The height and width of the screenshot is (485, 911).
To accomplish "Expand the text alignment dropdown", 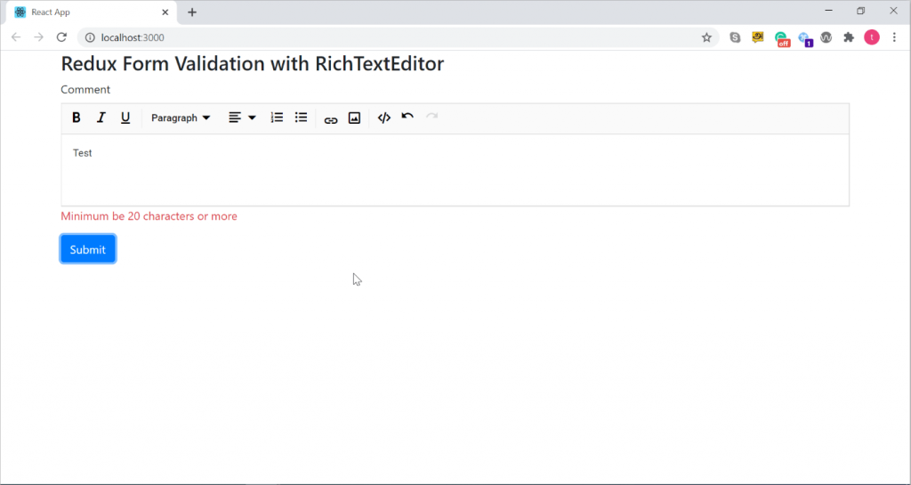I will (x=241, y=117).
